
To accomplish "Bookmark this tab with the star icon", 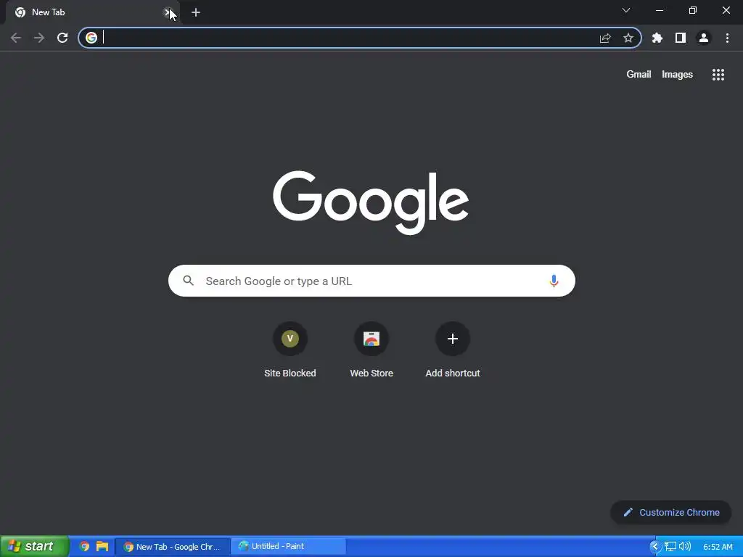I will tap(628, 38).
